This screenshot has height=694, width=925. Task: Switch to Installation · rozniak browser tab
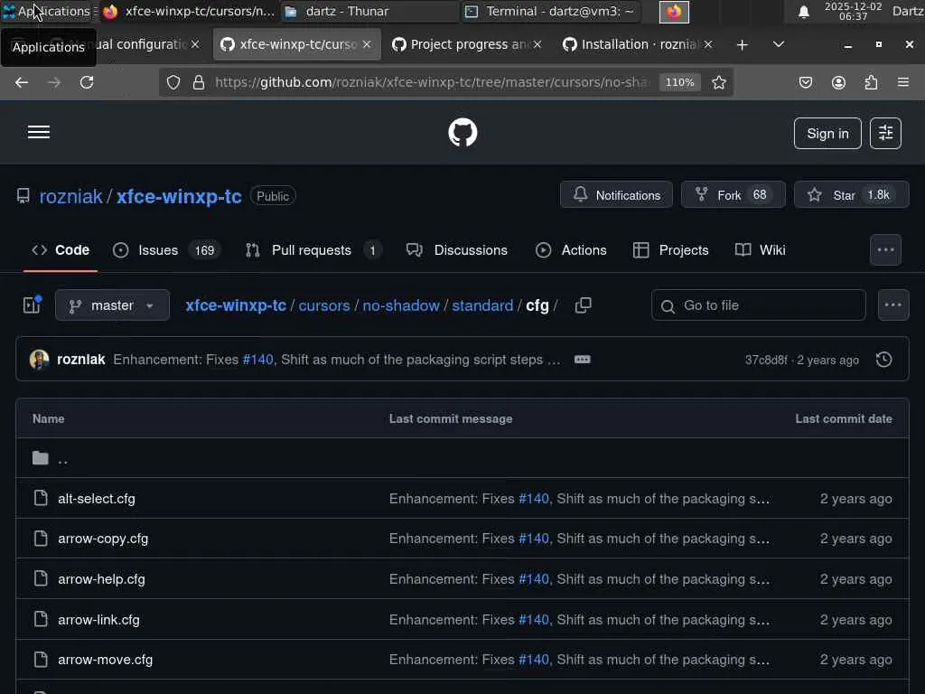click(x=637, y=44)
